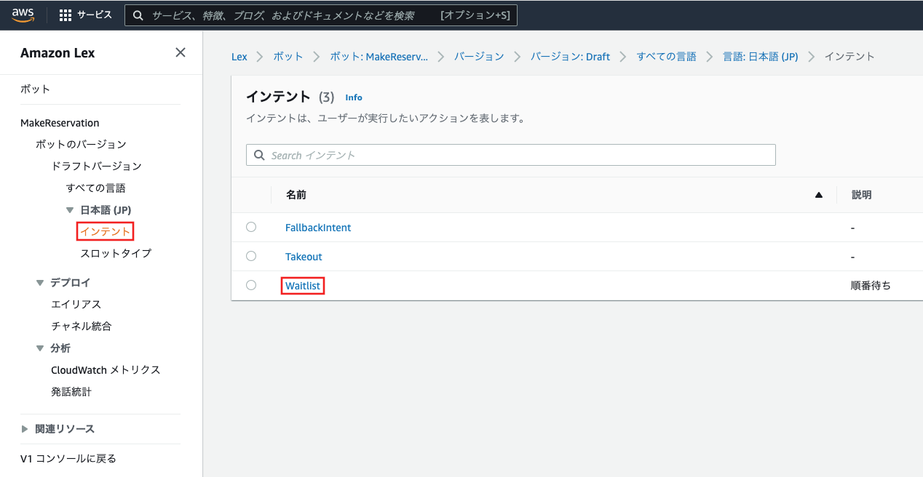Click the 言語: 日本語 (JP) breadcrumb
Screen dimensions: 923x477
coord(760,56)
